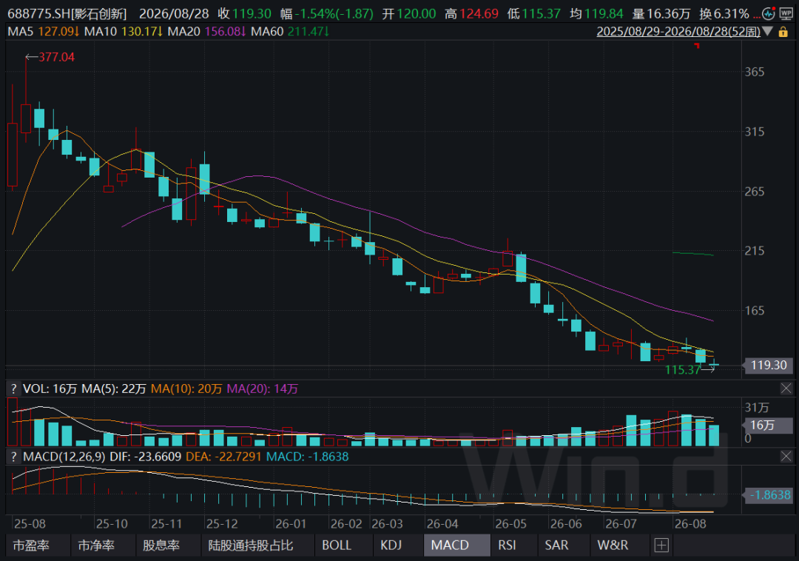Click the high price 高124.69

[471, 14]
